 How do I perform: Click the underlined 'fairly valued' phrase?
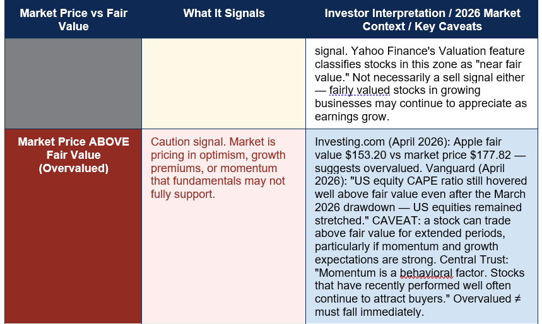tap(360, 90)
